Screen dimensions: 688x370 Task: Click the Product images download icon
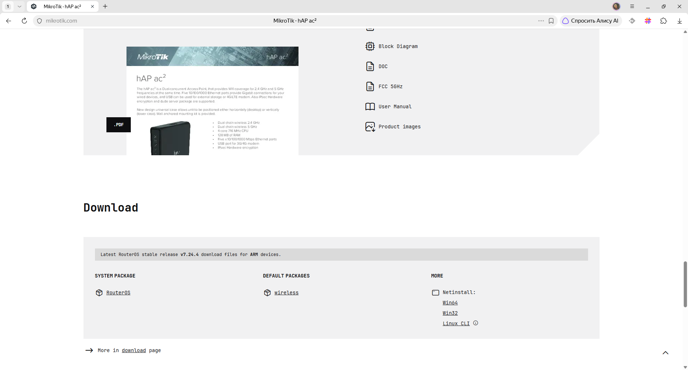[x=370, y=127]
